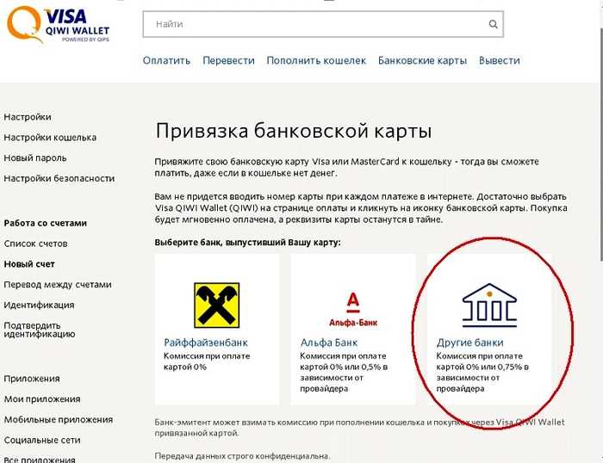Select the red Alfa-Bank logo
This screenshot has height=463, width=603.
(353, 309)
